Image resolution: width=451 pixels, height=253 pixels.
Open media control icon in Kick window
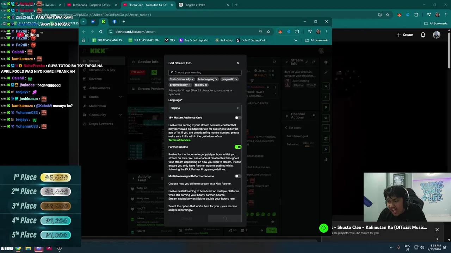pos(310,32)
